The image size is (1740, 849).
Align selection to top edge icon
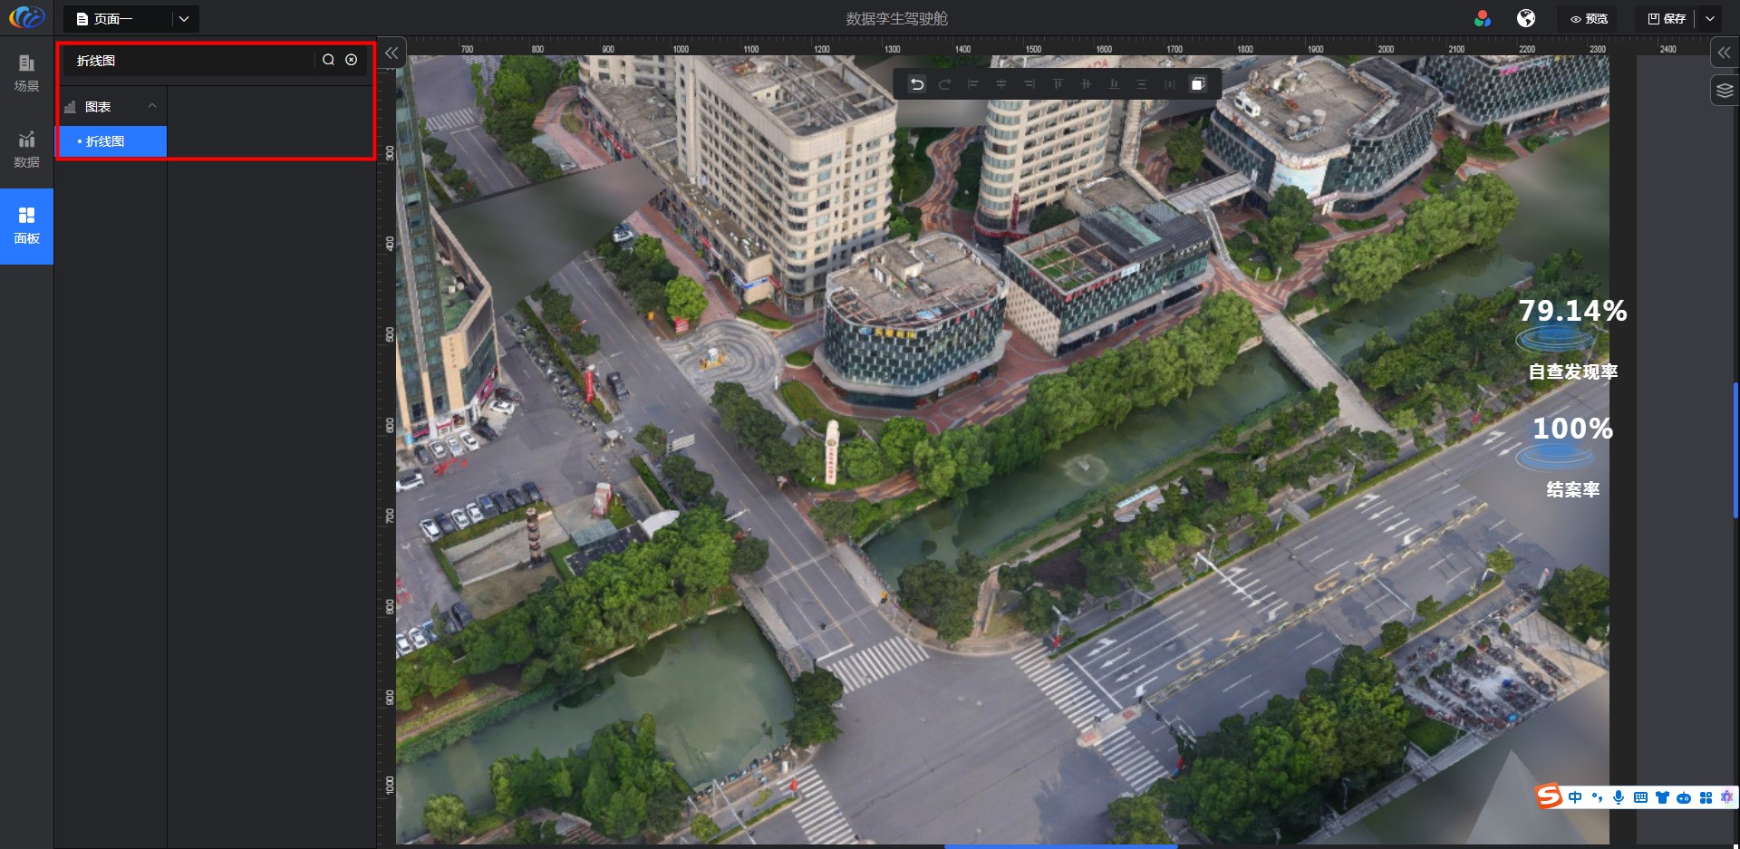(x=1057, y=84)
